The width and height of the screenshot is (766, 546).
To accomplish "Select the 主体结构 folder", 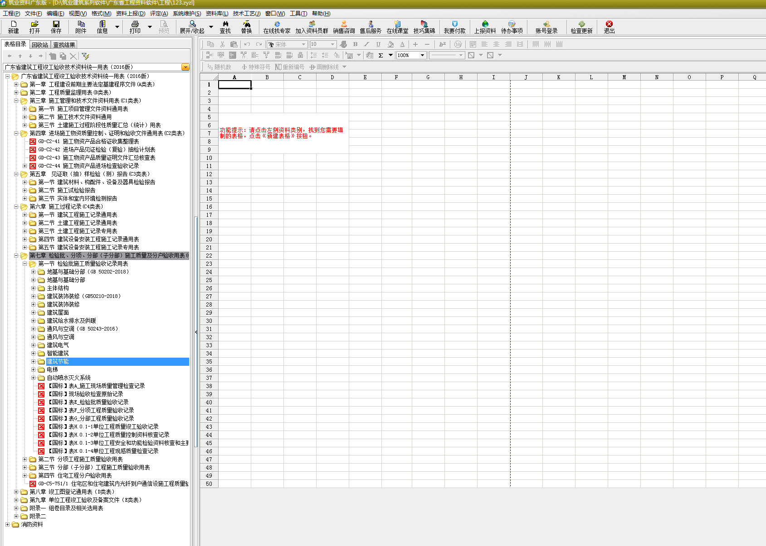I will pos(58,288).
